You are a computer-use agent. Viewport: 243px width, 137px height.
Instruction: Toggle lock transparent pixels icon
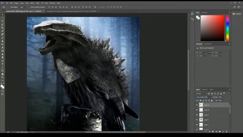[200, 100]
